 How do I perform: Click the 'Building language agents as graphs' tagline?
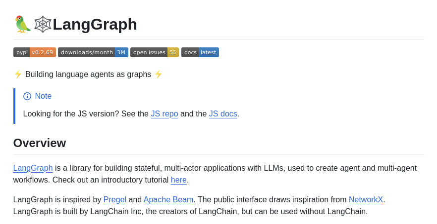pos(88,75)
